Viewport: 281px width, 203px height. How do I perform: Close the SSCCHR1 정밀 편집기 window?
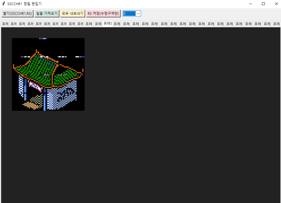[276, 4]
